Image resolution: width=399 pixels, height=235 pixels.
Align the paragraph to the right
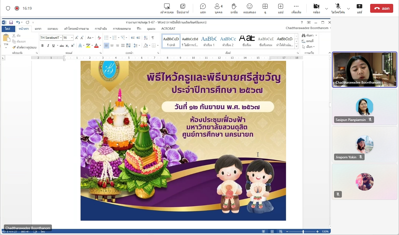(117, 46)
